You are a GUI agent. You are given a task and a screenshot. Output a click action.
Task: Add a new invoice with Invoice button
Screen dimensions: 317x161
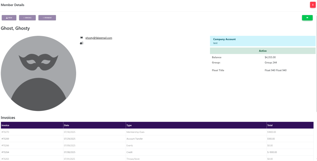(x=27, y=18)
